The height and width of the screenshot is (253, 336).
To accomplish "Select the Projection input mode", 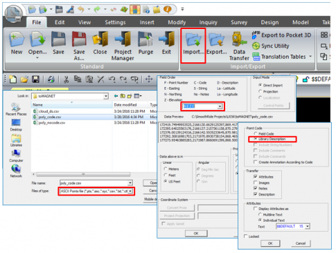I will pyautogui.click(x=260, y=91).
